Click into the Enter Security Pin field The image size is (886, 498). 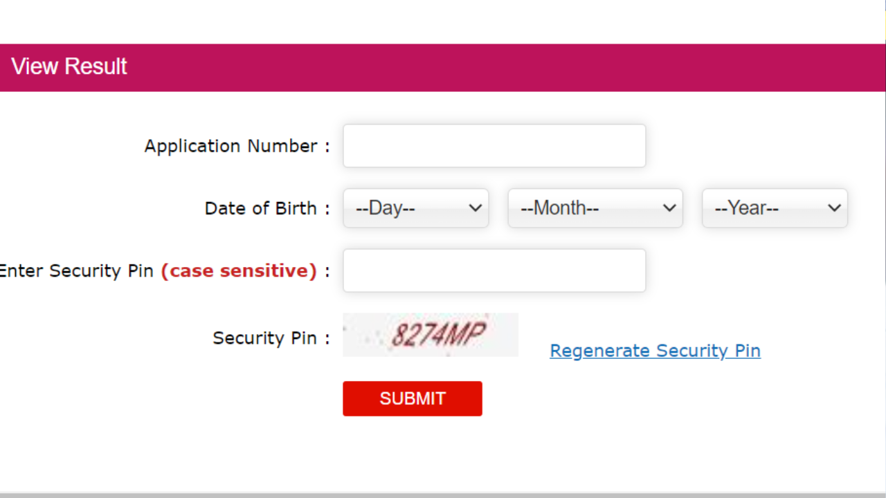[x=494, y=270]
